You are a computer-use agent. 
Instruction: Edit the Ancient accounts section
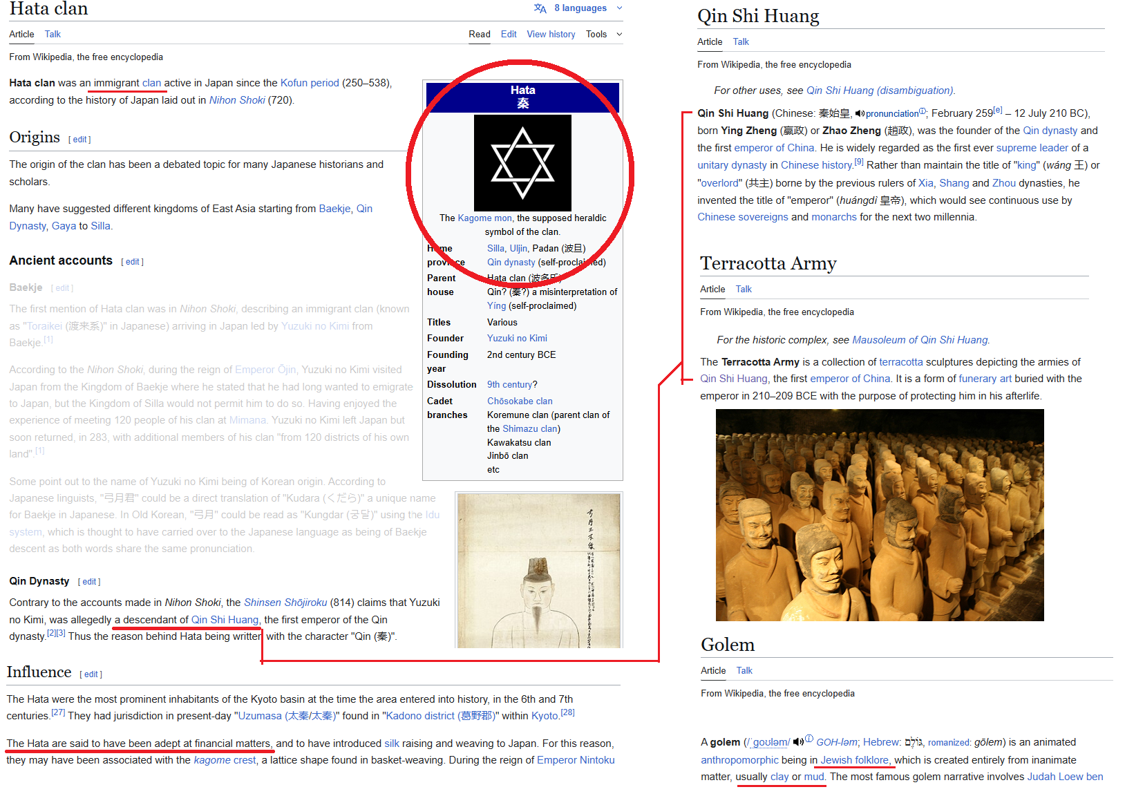[x=133, y=262]
